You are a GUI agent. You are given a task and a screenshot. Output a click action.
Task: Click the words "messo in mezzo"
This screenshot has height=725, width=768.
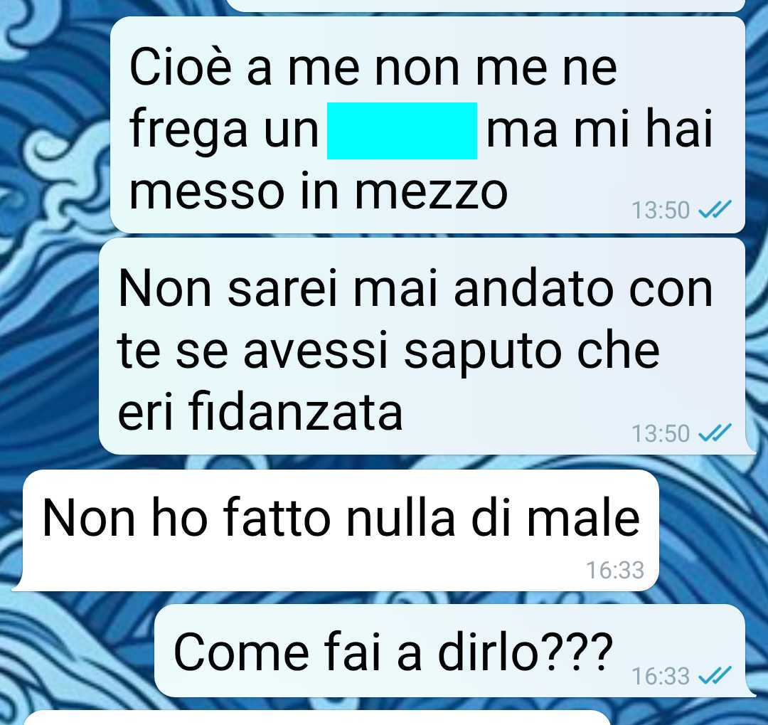click(319, 191)
